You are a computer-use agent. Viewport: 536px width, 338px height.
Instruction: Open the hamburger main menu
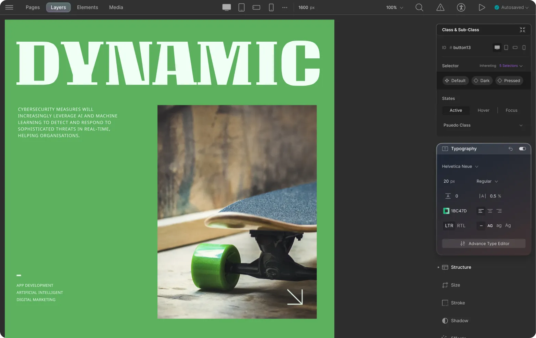point(9,7)
